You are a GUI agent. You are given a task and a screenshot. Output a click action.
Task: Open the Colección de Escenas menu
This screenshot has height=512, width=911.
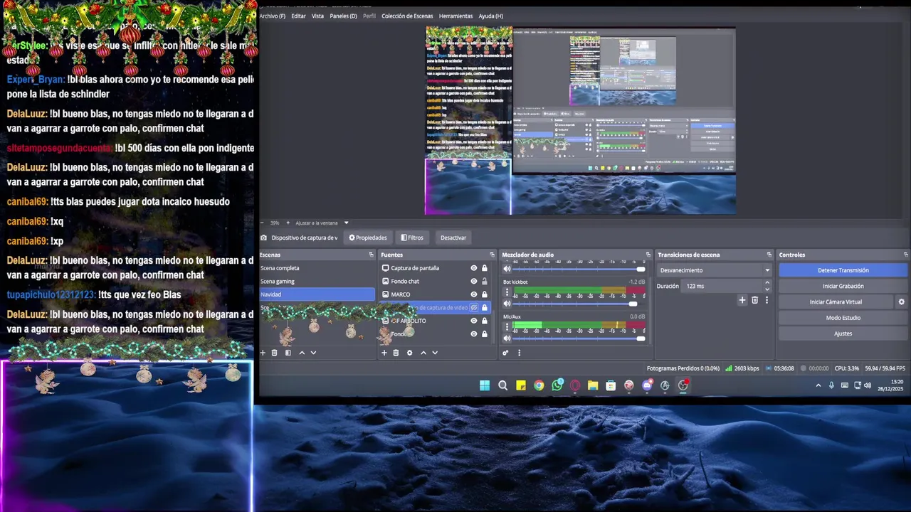tap(407, 16)
